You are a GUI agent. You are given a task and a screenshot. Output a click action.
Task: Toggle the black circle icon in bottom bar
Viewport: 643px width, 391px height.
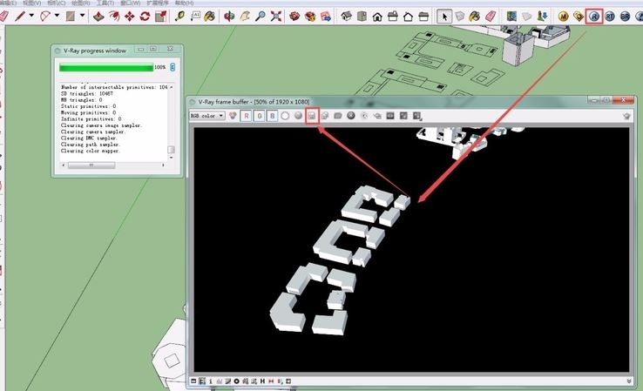(237, 381)
